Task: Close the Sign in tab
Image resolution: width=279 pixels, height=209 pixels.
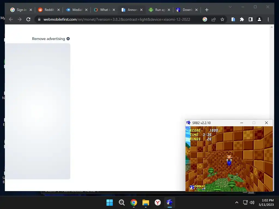Action: pos(31,10)
